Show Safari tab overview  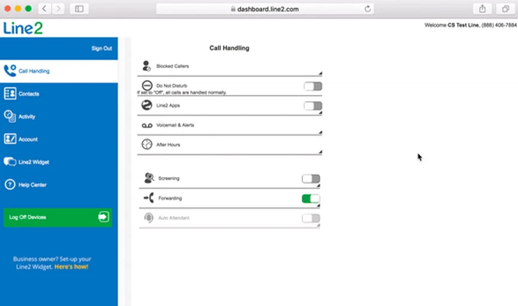(x=505, y=8)
